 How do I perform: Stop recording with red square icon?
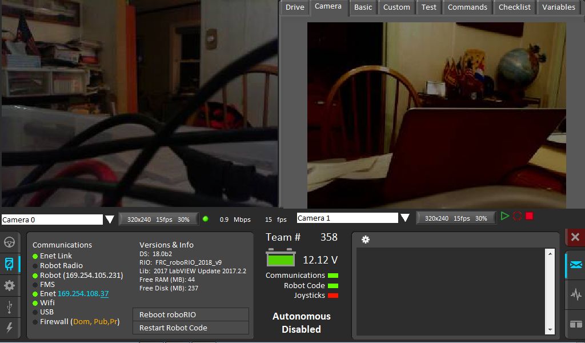click(x=529, y=216)
